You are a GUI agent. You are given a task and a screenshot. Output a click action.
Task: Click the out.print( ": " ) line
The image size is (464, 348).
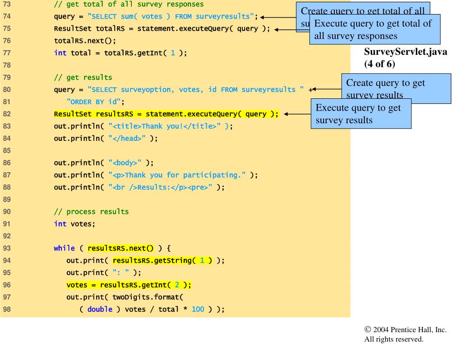(104, 272)
